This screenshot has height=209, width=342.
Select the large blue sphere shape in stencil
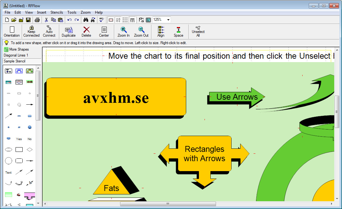tap(30, 127)
